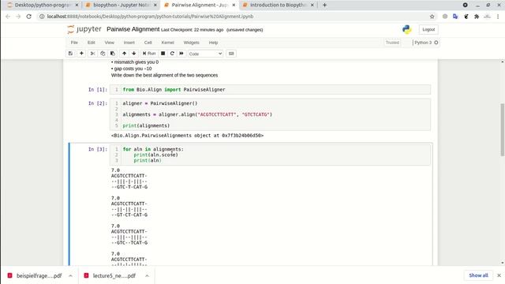Paste cells below icon

pyautogui.click(x=112, y=54)
